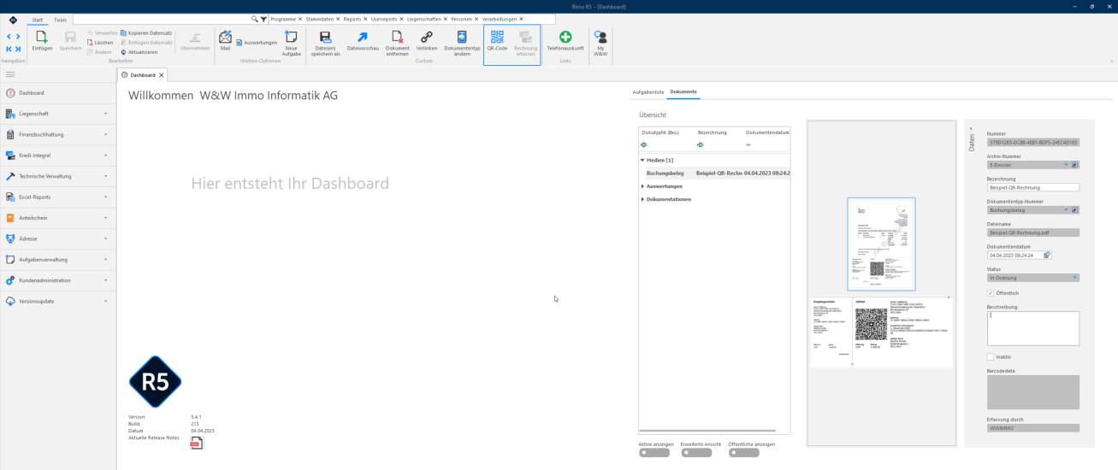This screenshot has height=470, width=1118.
Task: Toggle the Erweiterte Ansicht switch
Action: pyautogui.click(x=696, y=453)
